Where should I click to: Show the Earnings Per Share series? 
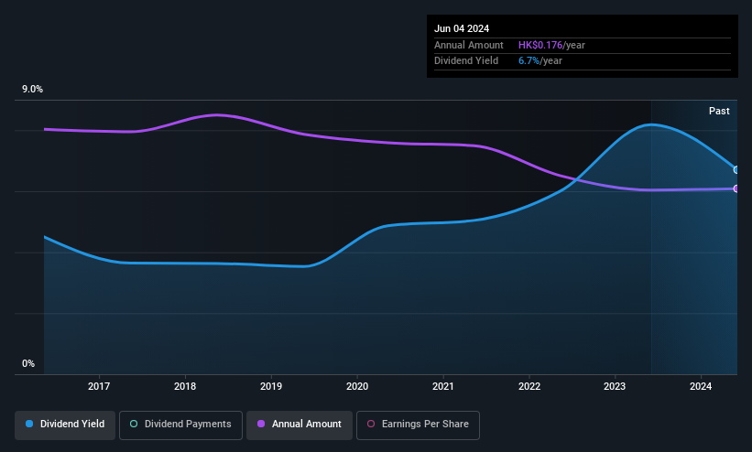pos(418,425)
